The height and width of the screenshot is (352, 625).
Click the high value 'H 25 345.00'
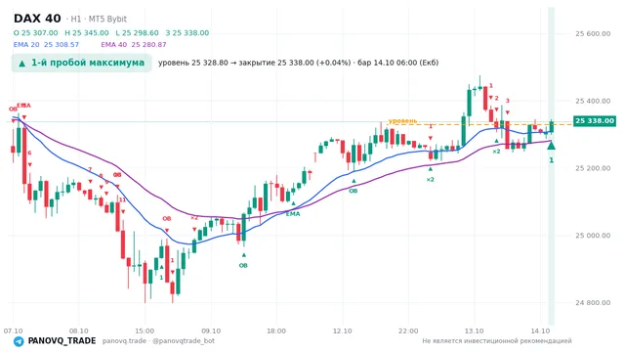pos(87,32)
